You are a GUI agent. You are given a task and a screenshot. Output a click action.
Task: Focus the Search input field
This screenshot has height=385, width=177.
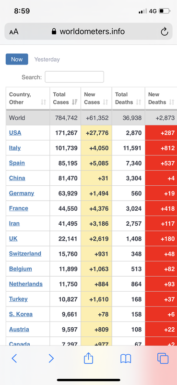(74, 77)
